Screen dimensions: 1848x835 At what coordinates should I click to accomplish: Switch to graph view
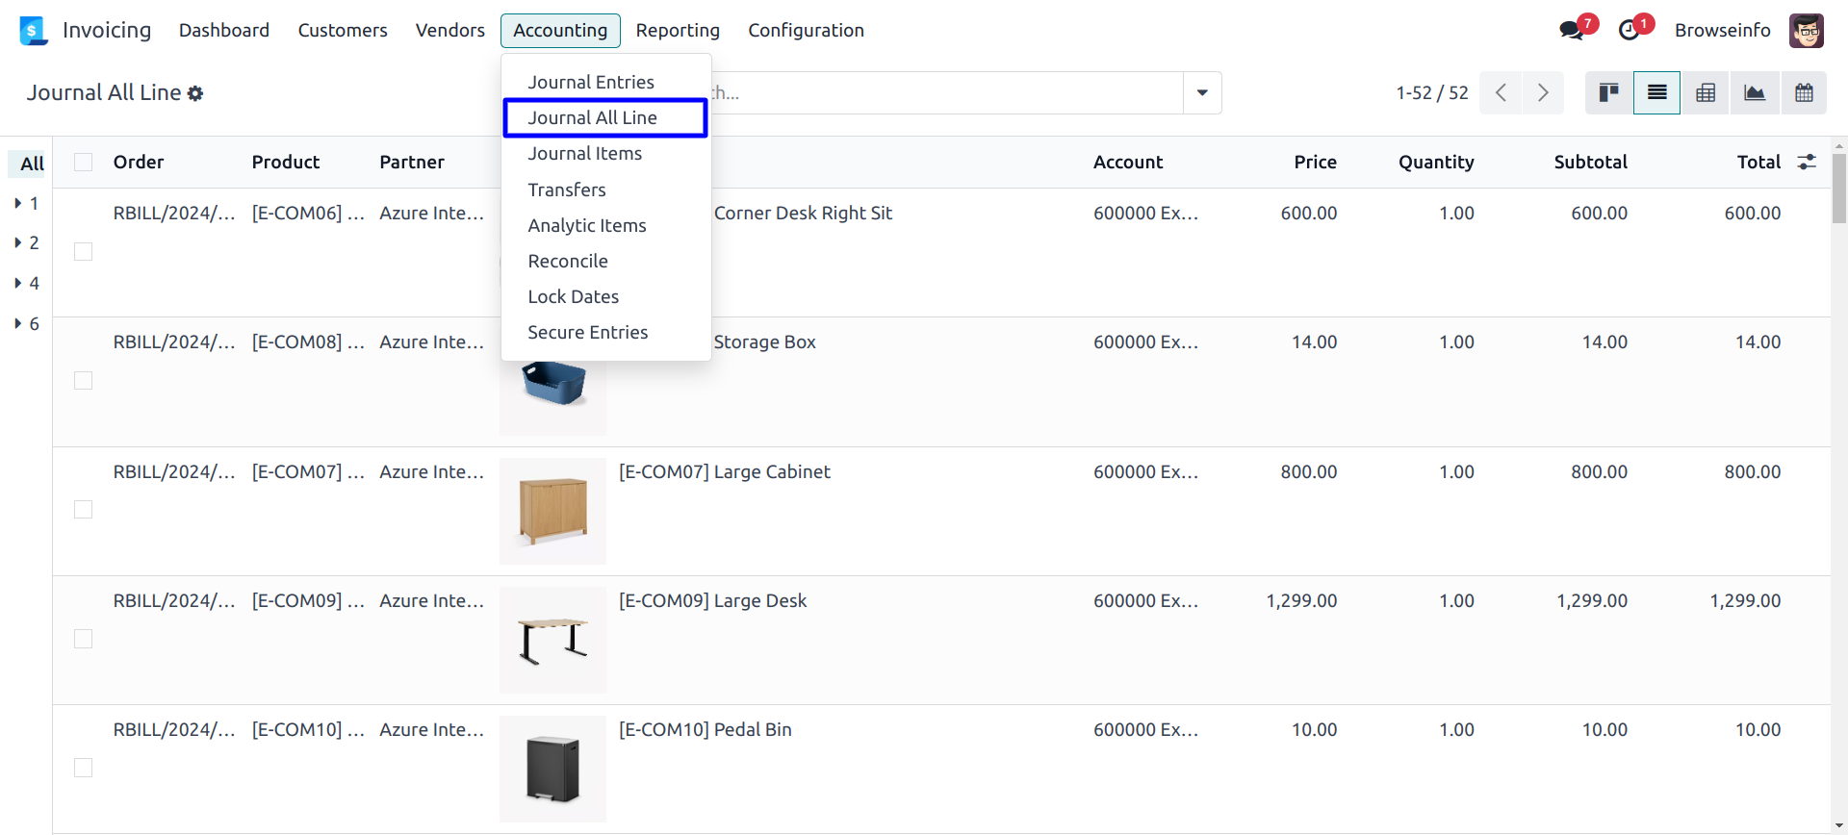1755,93
